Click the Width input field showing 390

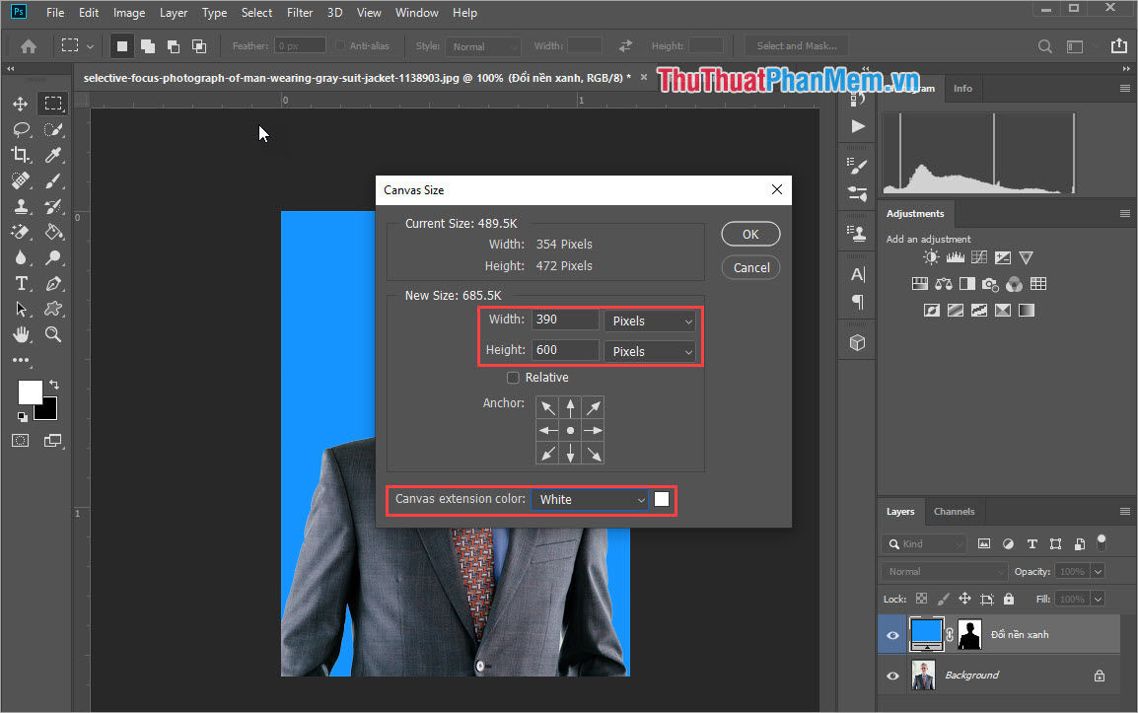[565, 320]
